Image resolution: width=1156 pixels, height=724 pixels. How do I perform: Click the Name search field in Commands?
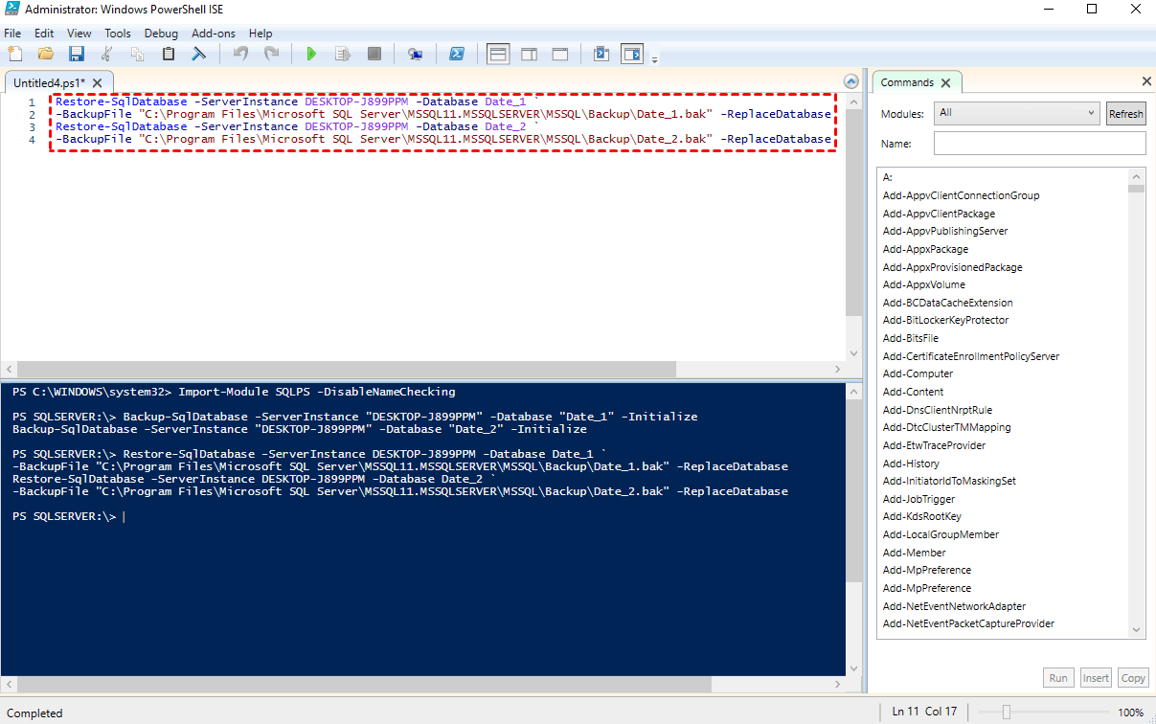pos(1039,144)
